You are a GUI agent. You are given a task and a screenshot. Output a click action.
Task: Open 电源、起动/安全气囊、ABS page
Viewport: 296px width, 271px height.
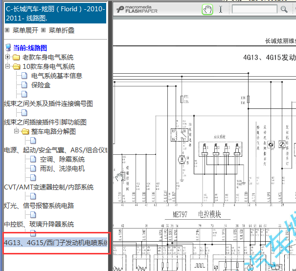pyautogui.click(x=56, y=150)
